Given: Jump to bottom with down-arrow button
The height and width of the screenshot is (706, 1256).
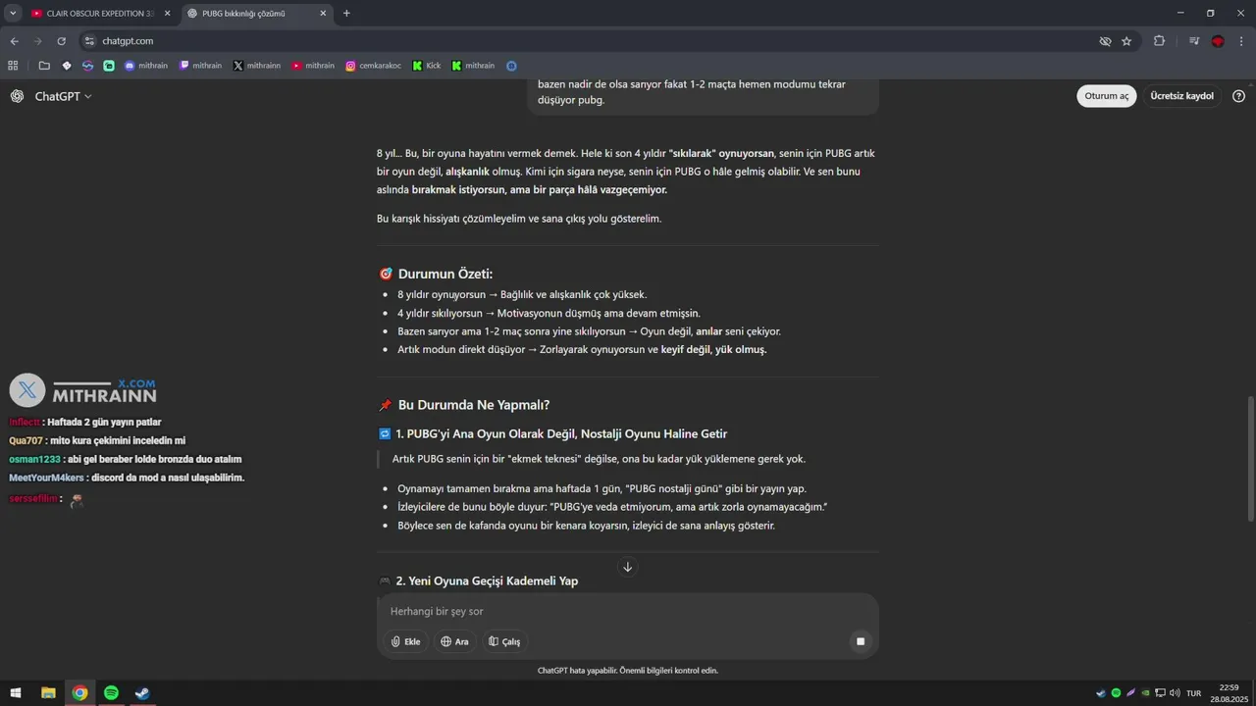Looking at the screenshot, I should (x=628, y=567).
